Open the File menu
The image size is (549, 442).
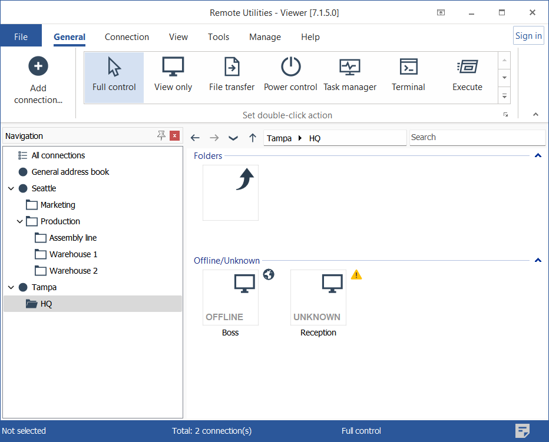point(21,36)
